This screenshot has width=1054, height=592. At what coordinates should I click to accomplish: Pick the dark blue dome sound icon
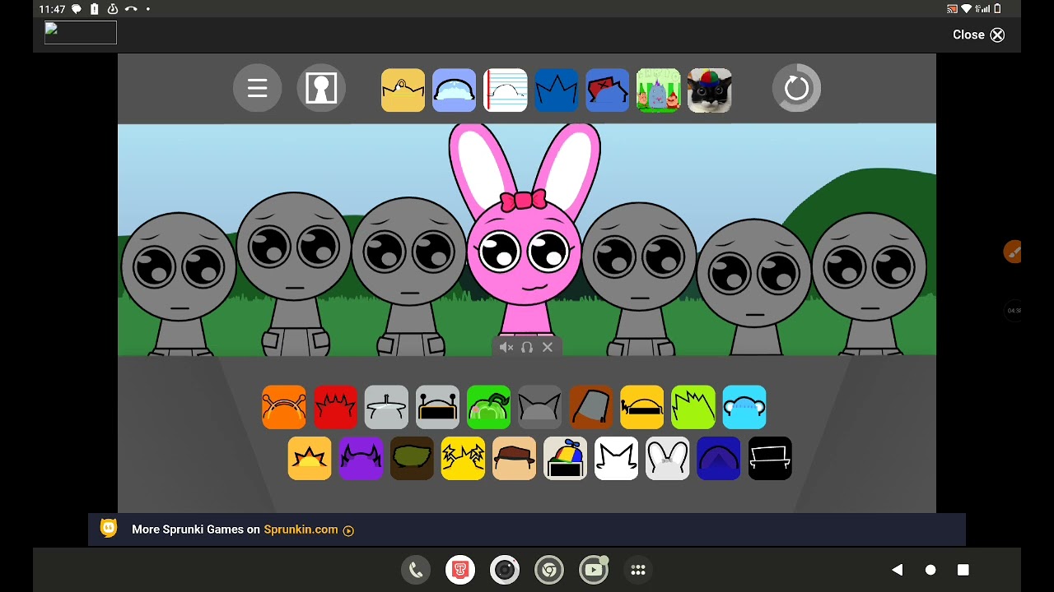718,458
